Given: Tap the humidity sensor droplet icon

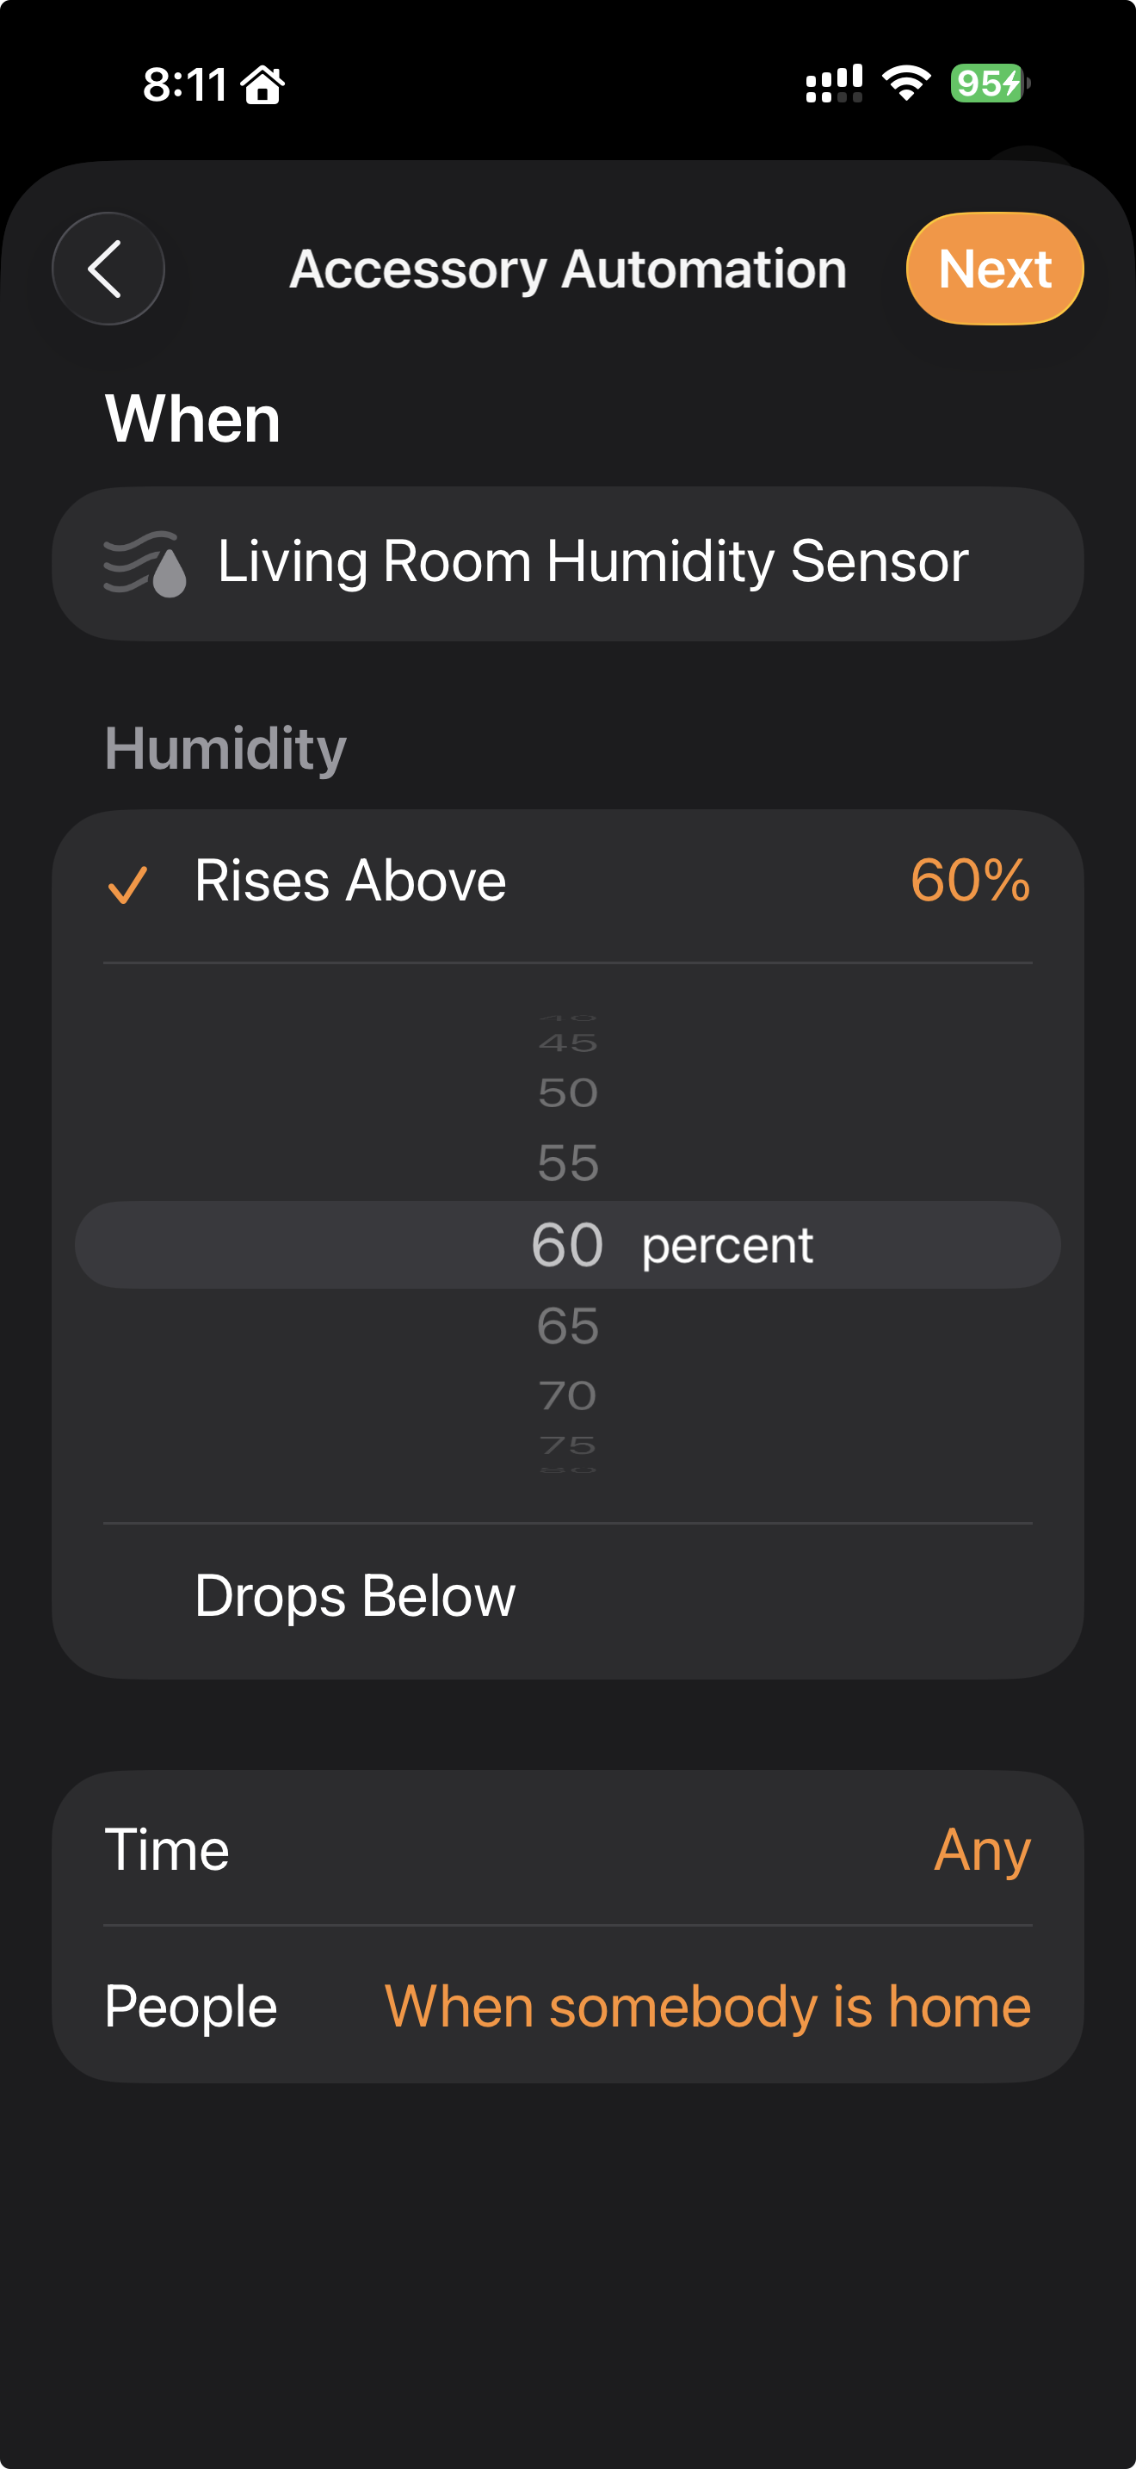Looking at the screenshot, I should [145, 565].
